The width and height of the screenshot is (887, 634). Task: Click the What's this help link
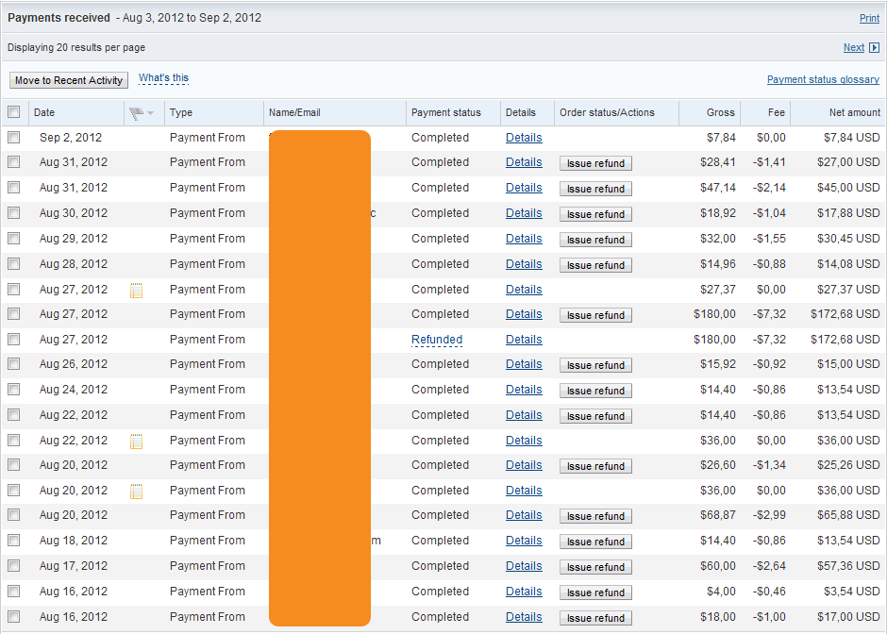click(163, 78)
